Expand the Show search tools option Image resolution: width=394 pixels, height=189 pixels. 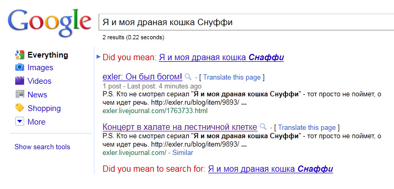coord(42,147)
